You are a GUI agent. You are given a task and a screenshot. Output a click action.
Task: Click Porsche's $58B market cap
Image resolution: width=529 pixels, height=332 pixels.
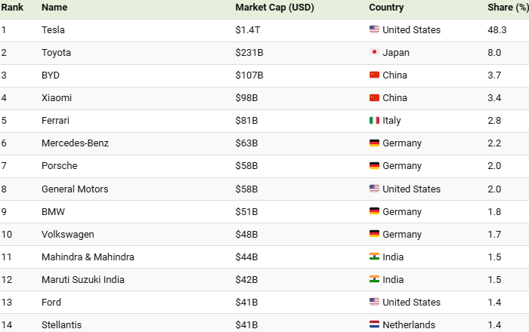(x=246, y=166)
